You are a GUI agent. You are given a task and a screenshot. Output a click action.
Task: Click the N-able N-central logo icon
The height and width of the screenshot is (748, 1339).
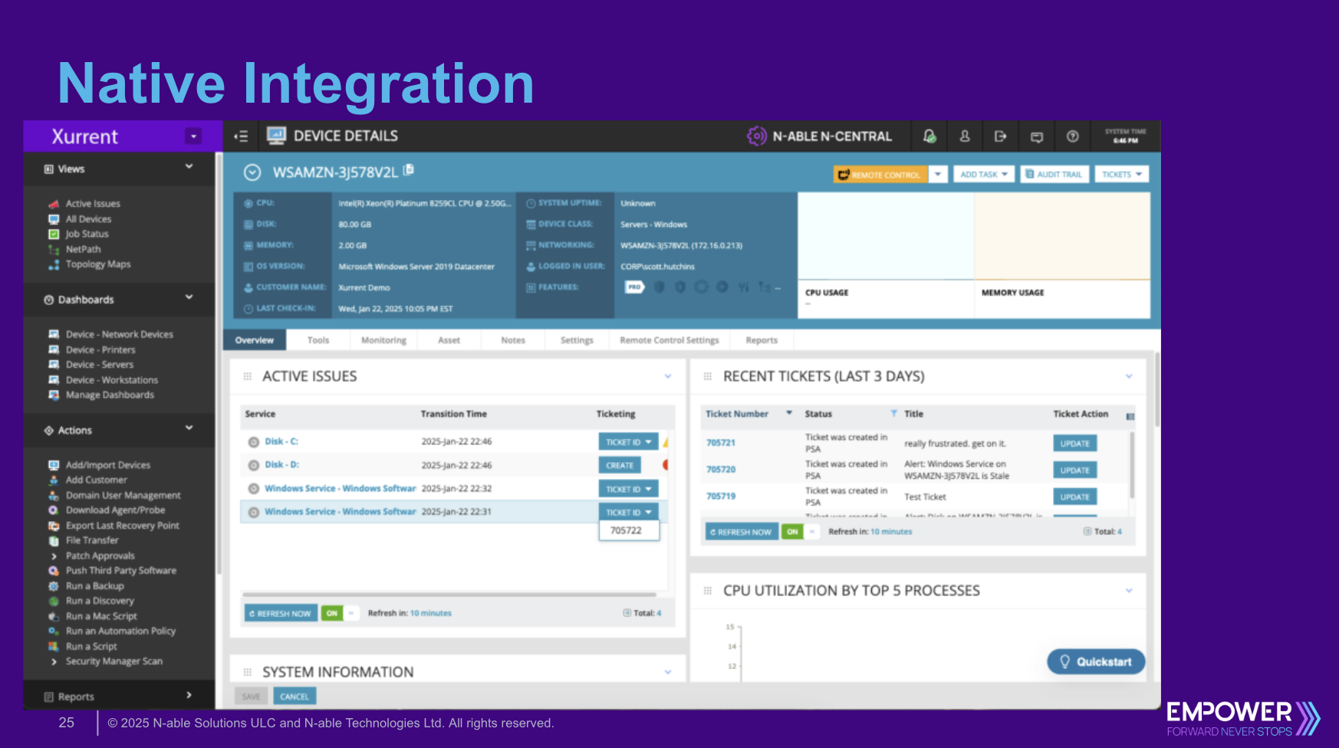click(756, 136)
